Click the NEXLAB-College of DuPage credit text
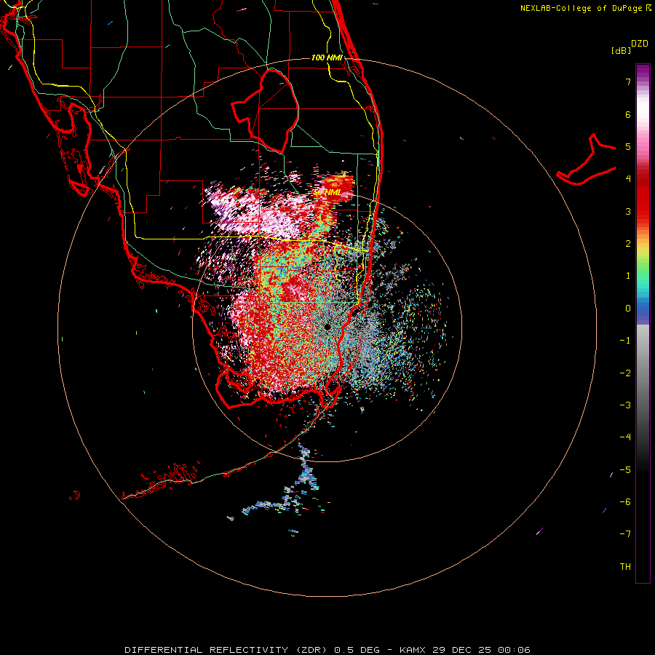 pos(581,8)
